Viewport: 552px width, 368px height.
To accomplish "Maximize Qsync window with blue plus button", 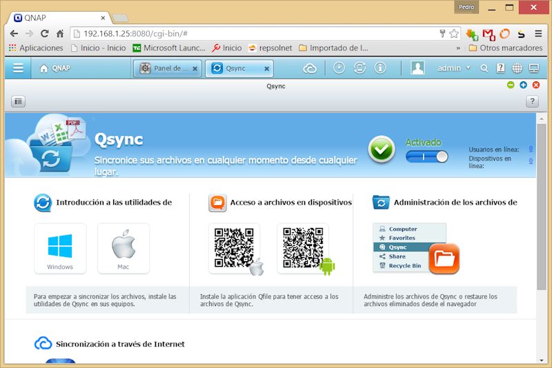I will (524, 85).
